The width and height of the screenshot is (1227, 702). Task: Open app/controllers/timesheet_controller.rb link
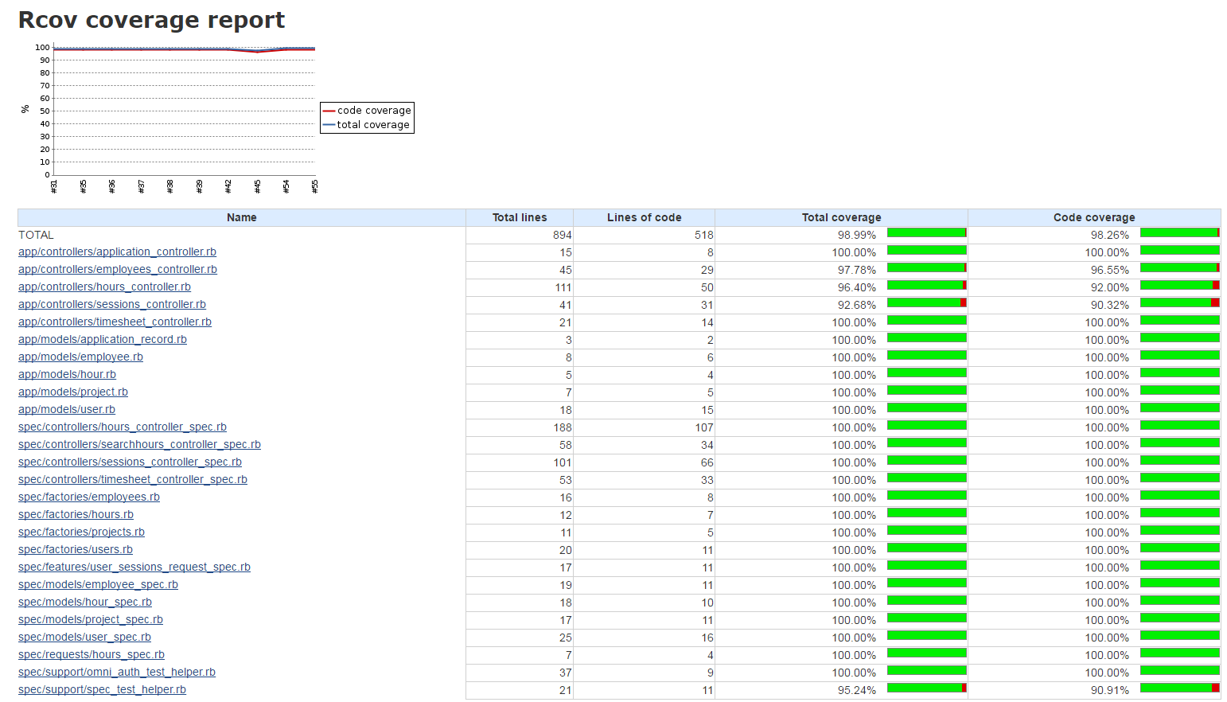tap(115, 322)
